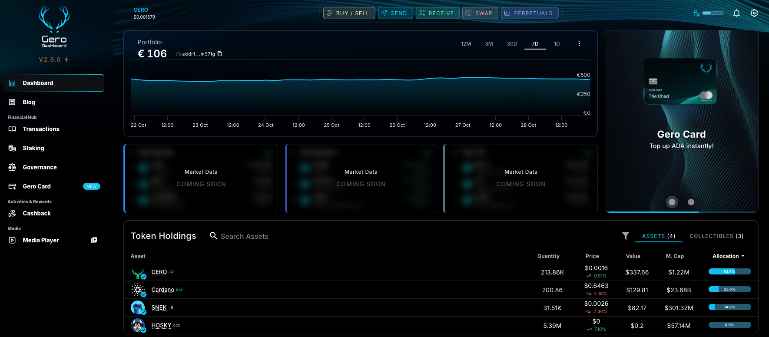Viewport: 769px width, 337px height.
Task: Click the Price column header
Action: tap(592, 256)
